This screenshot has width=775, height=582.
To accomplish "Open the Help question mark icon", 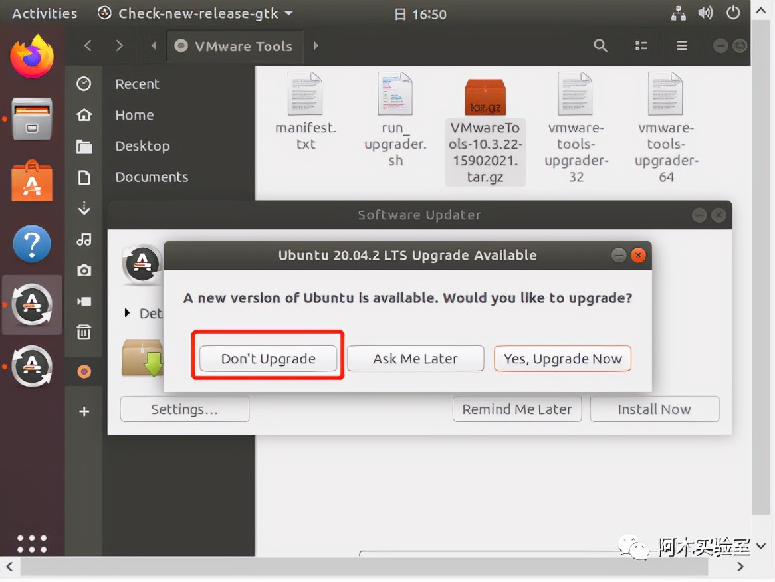I will click(x=32, y=244).
